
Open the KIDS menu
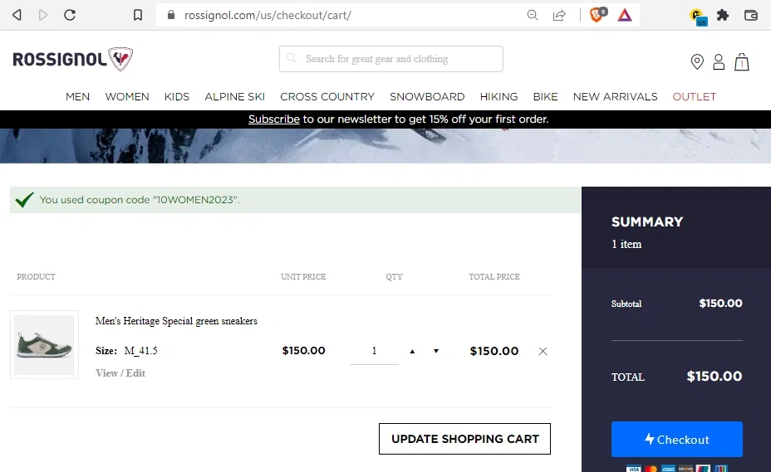(x=177, y=97)
